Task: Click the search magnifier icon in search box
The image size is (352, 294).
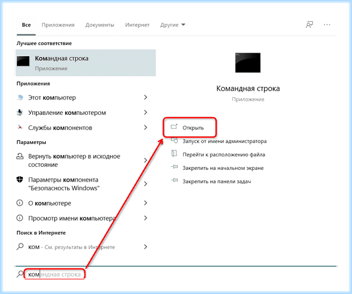Action: (x=20, y=274)
